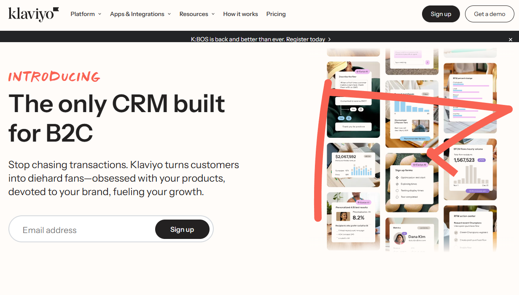Go to How it works
The width and height of the screenshot is (519, 295).
click(x=240, y=14)
